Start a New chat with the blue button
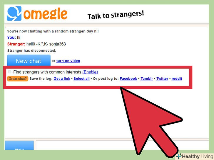 pyautogui.click(x=29, y=60)
